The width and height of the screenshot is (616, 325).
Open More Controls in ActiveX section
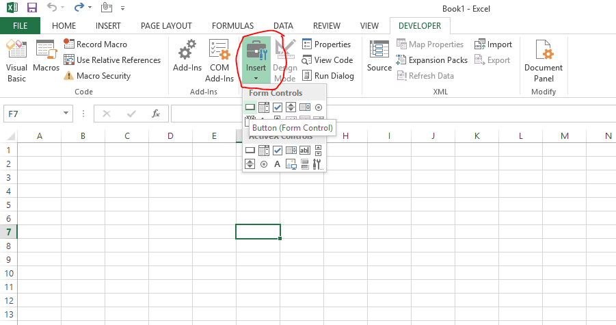click(x=318, y=164)
